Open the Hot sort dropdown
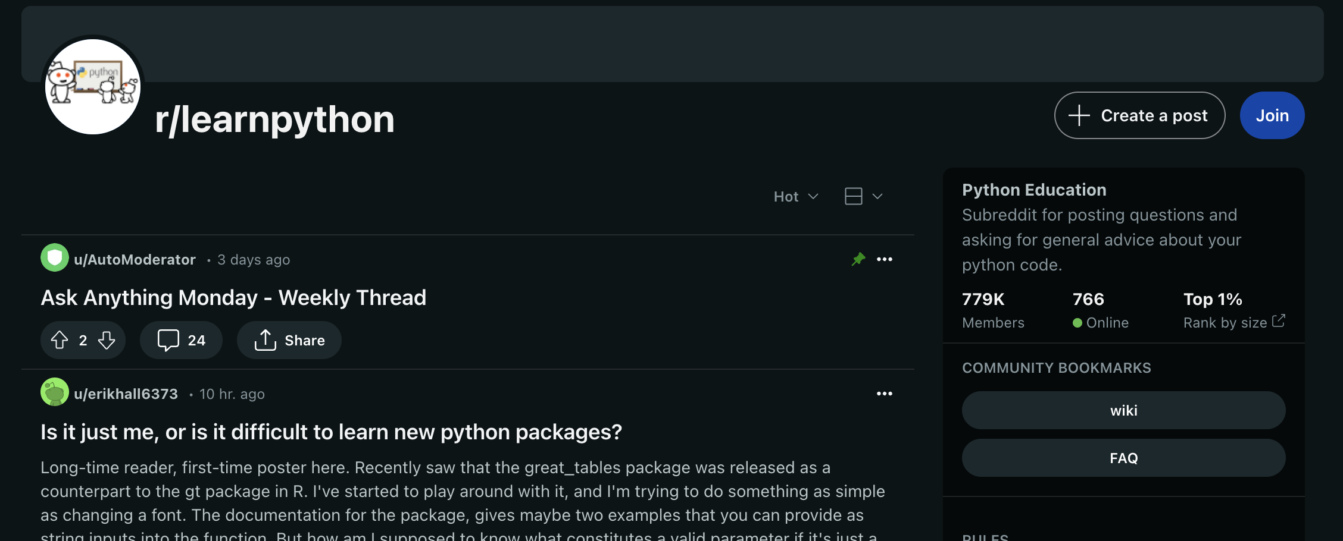 coord(796,196)
